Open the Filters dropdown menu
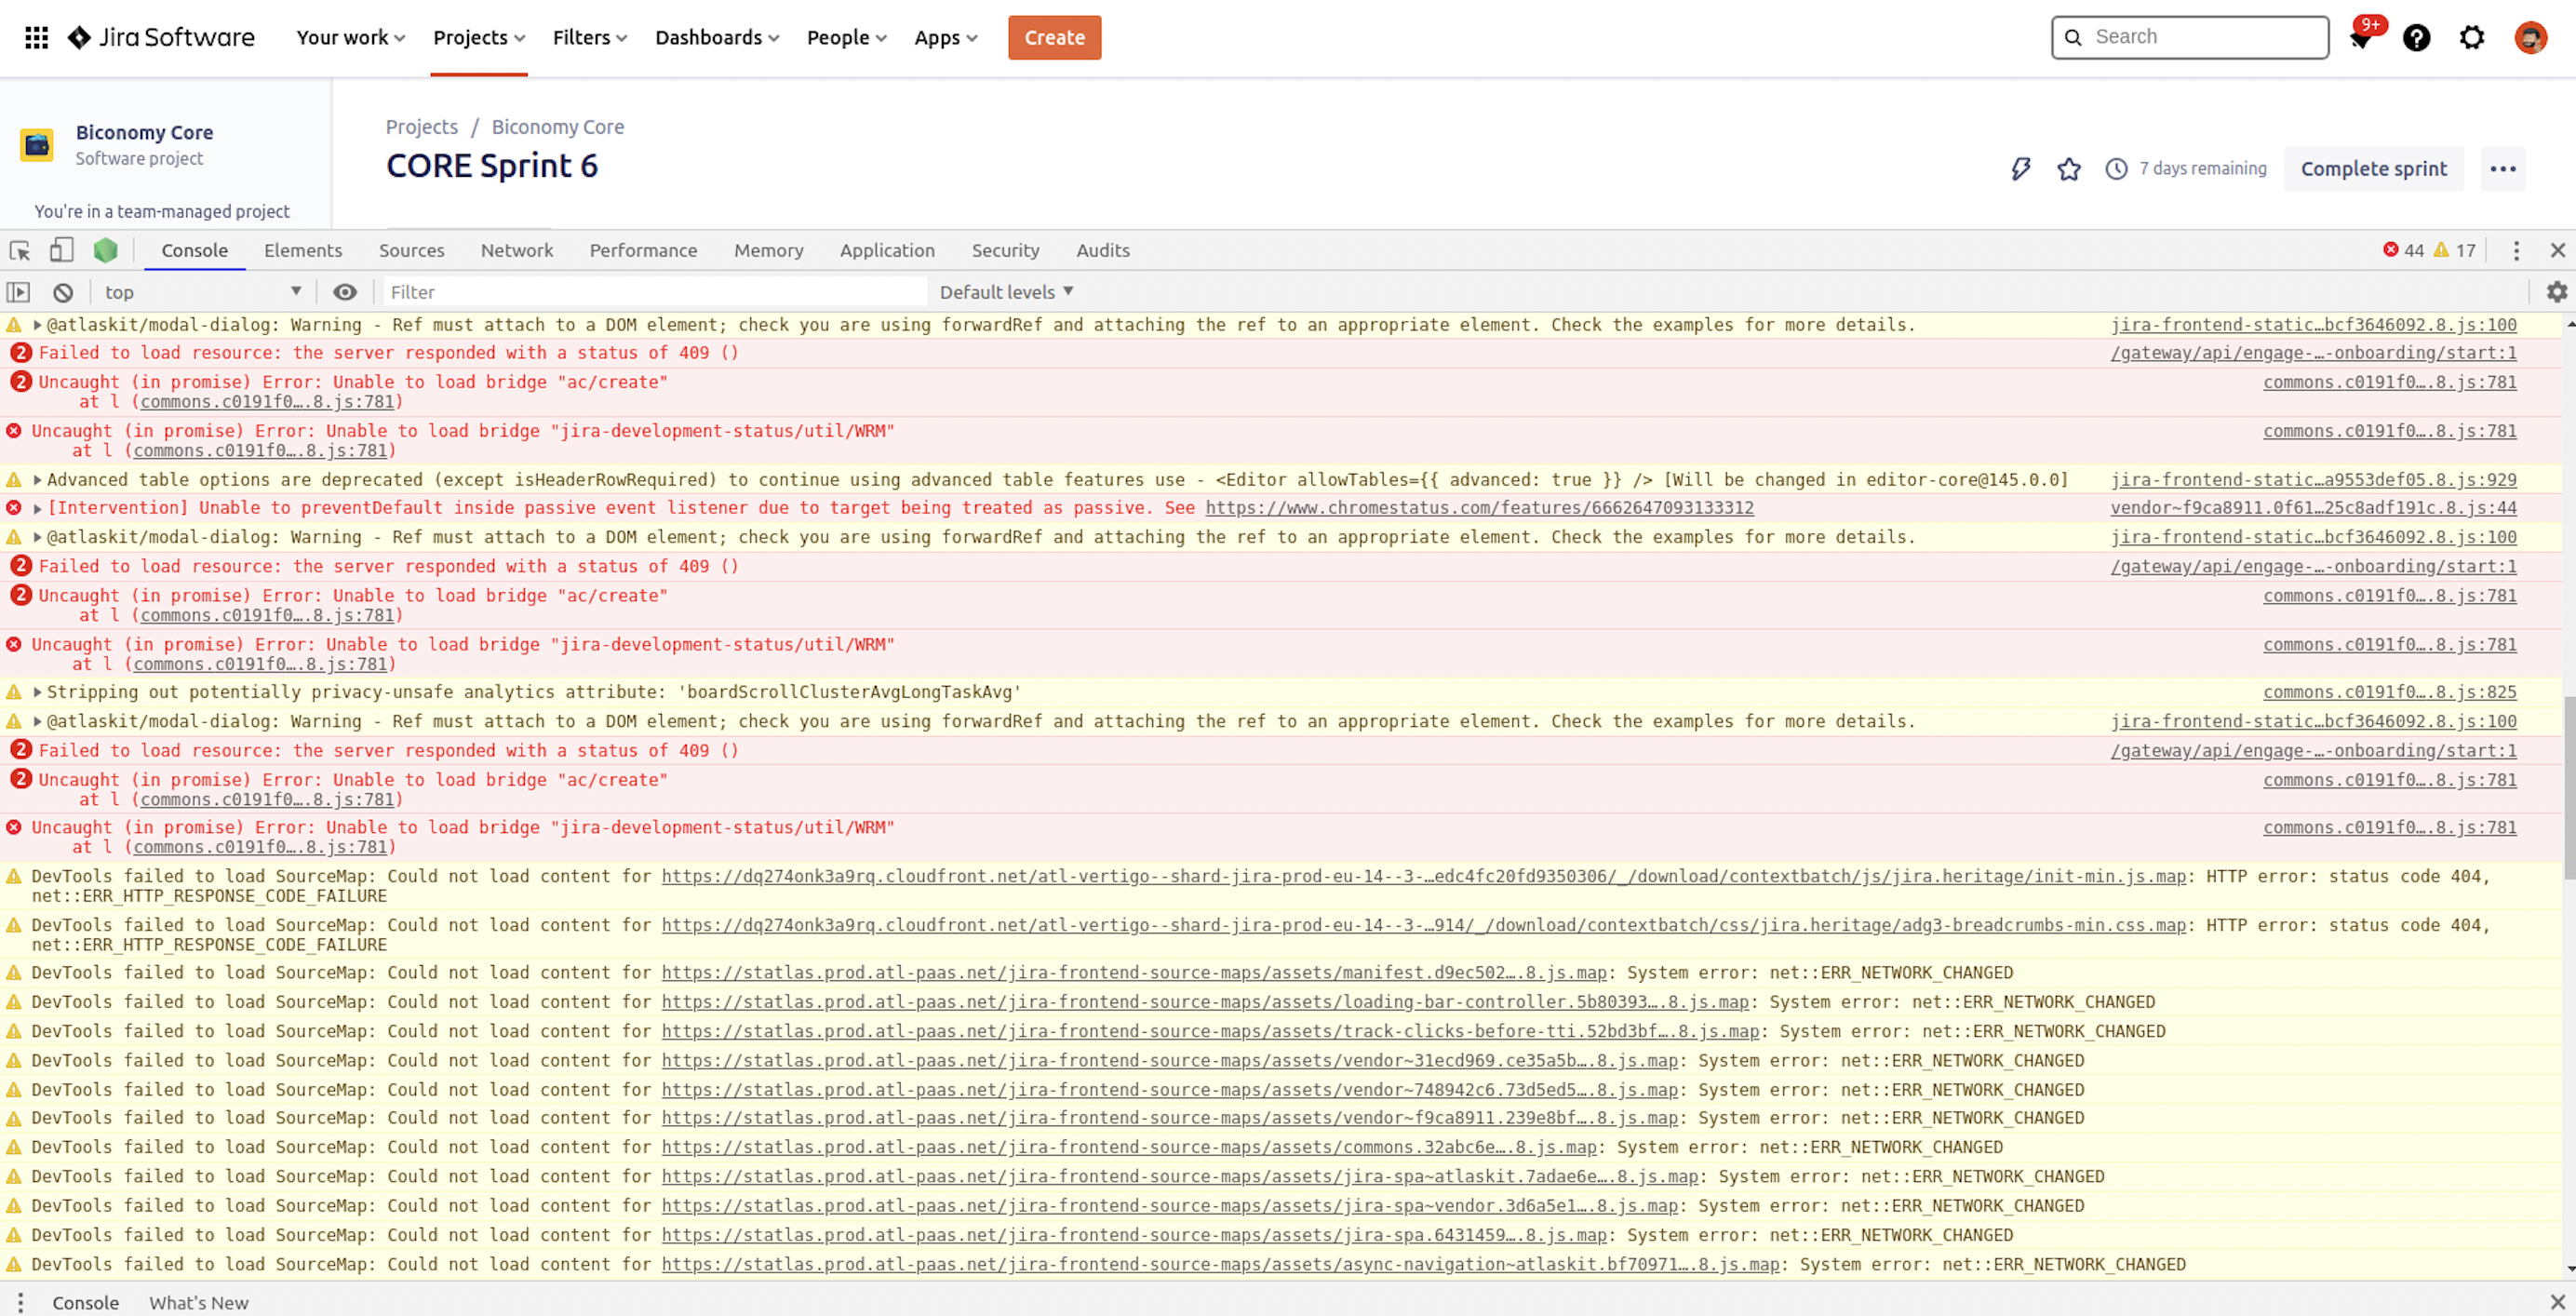This screenshot has width=2576, height=1316. pyautogui.click(x=590, y=38)
